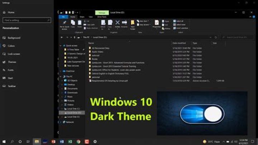
Task: Select the Books folder
Action: (95, 59)
